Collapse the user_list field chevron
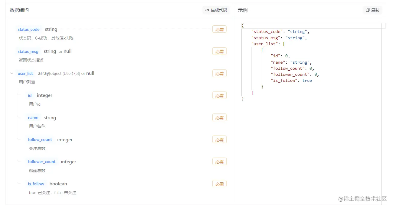393x208 pixels. coord(12,73)
